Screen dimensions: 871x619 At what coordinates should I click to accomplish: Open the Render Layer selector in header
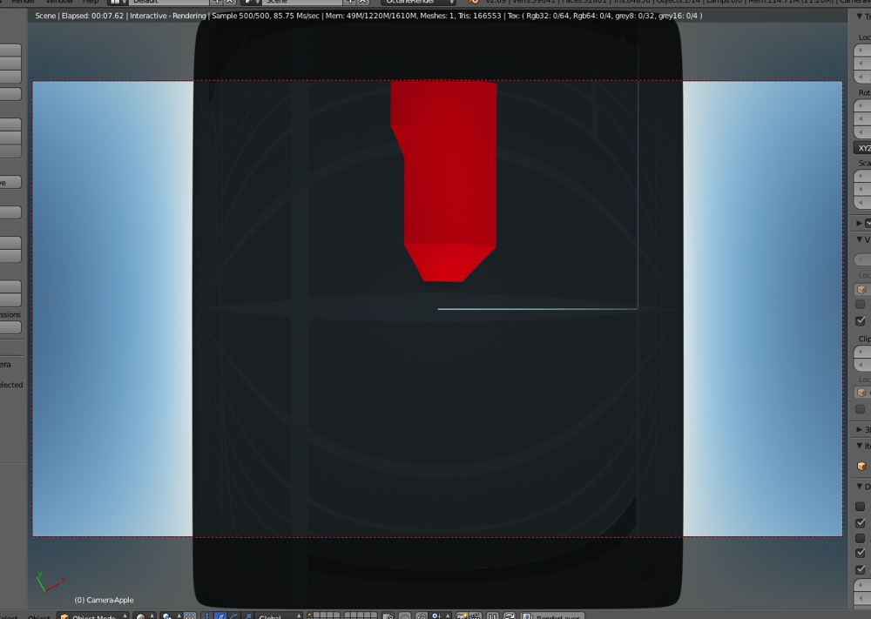coord(553,616)
